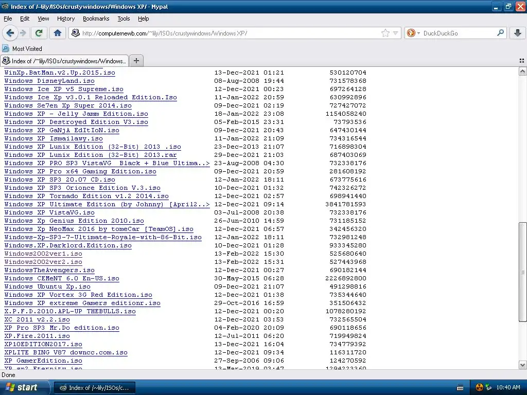Click WindowsTheAvengers.iso link
Screen dimensions: 527x395
(x=49, y=270)
